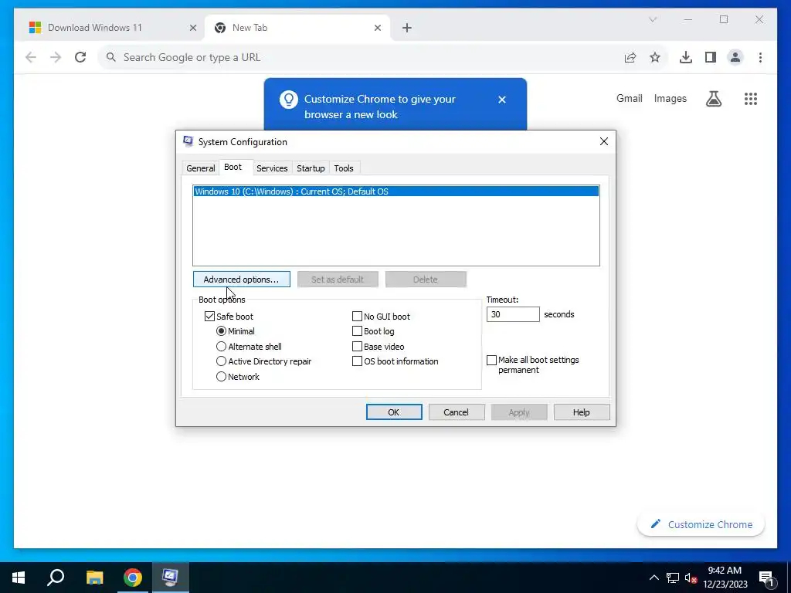Click the Help button
Viewport: 791px width, 593px height.
[x=582, y=412]
